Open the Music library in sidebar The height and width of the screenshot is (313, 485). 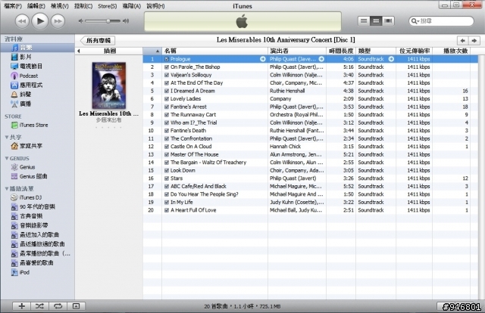37,48
